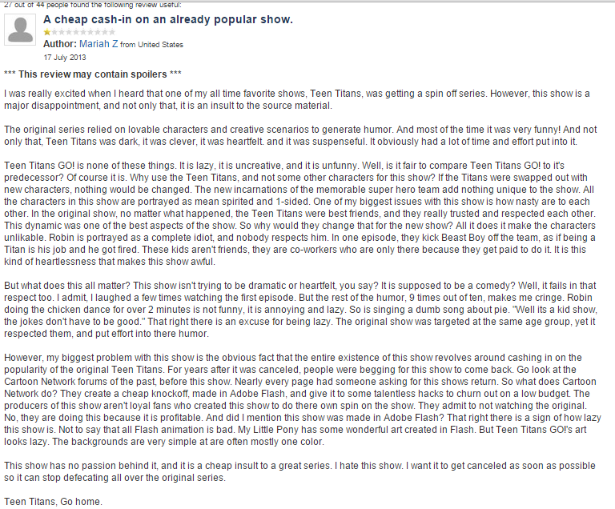Viewport: 615px width, 509px height.
Task: Select the last gray rating star
Action: click(x=112, y=32)
